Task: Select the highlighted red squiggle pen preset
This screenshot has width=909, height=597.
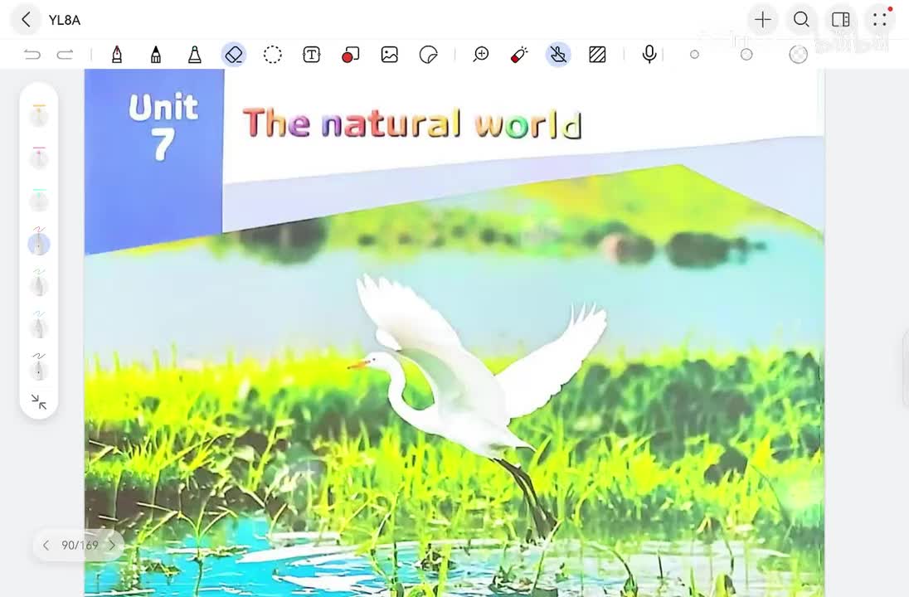Action: 39,241
